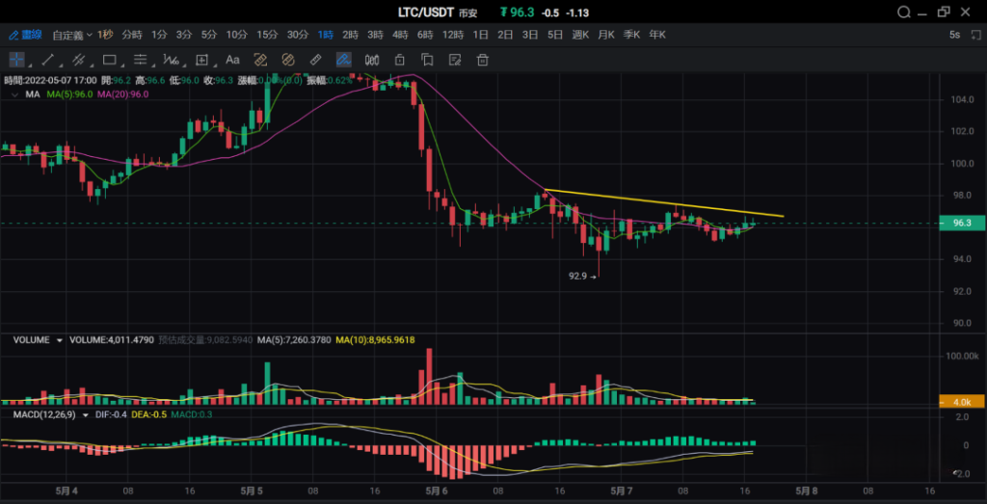Click the 96.3 current price tag
Image resolution: width=987 pixels, height=504 pixels.
[962, 223]
